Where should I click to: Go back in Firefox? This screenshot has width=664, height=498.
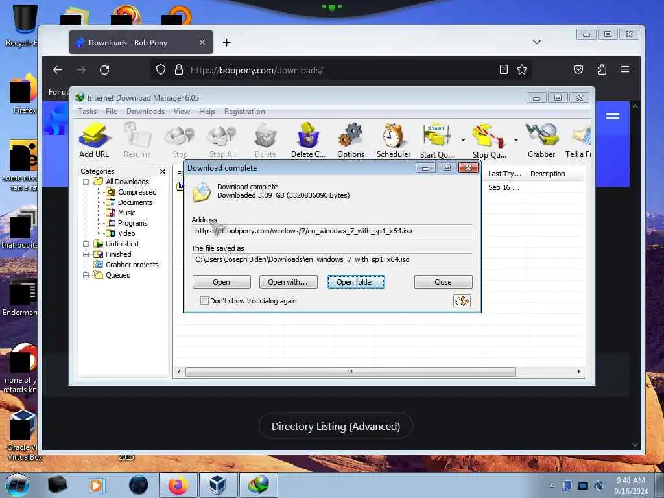(58, 70)
